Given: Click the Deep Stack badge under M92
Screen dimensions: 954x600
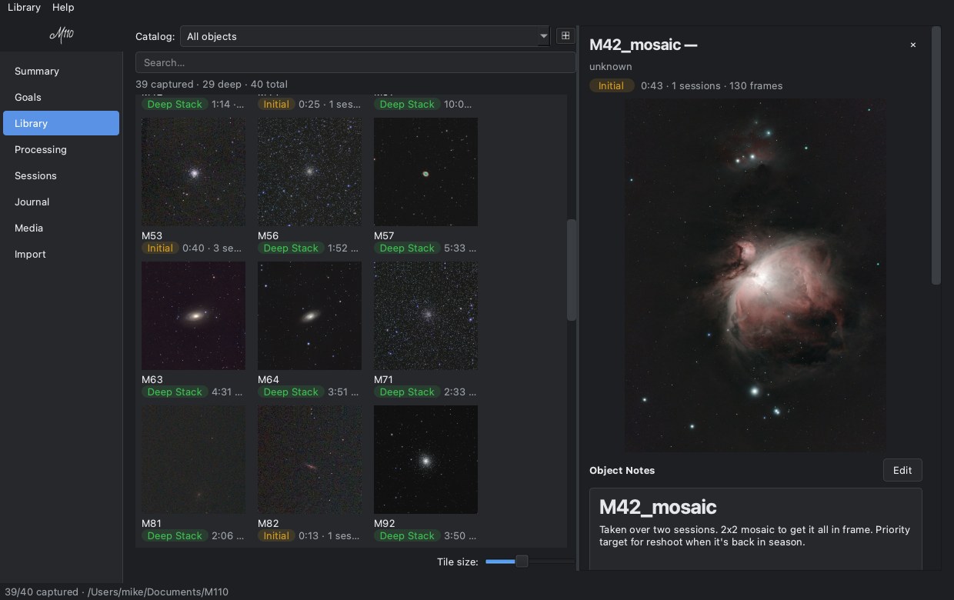Looking at the screenshot, I should [x=407, y=536].
